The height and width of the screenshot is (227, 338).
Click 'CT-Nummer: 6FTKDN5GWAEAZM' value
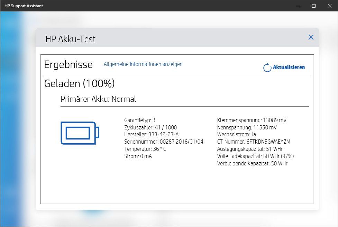pyautogui.click(x=254, y=142)
